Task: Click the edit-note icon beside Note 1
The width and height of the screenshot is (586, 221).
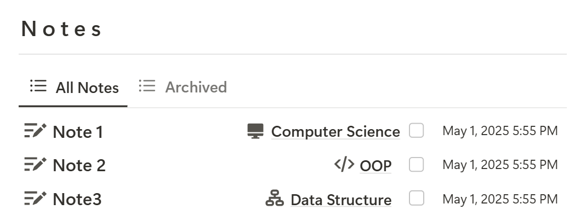Action: [x=36, y=131]
